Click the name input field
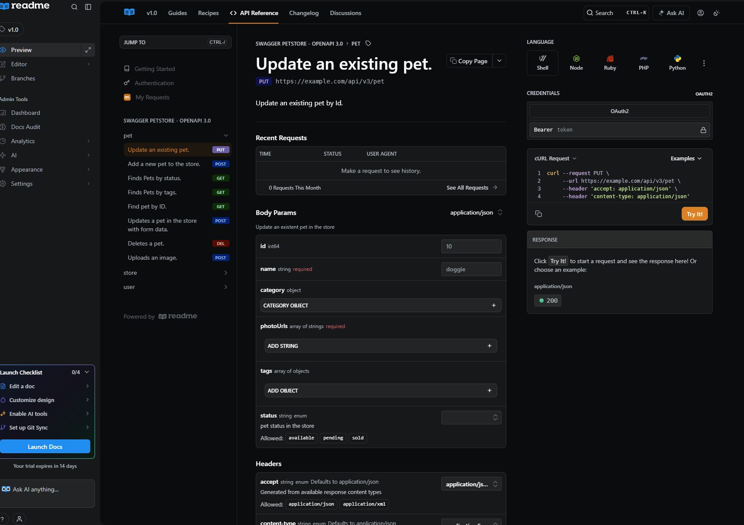This screenshot has width=744, height=525. click(x=471, y=269)
